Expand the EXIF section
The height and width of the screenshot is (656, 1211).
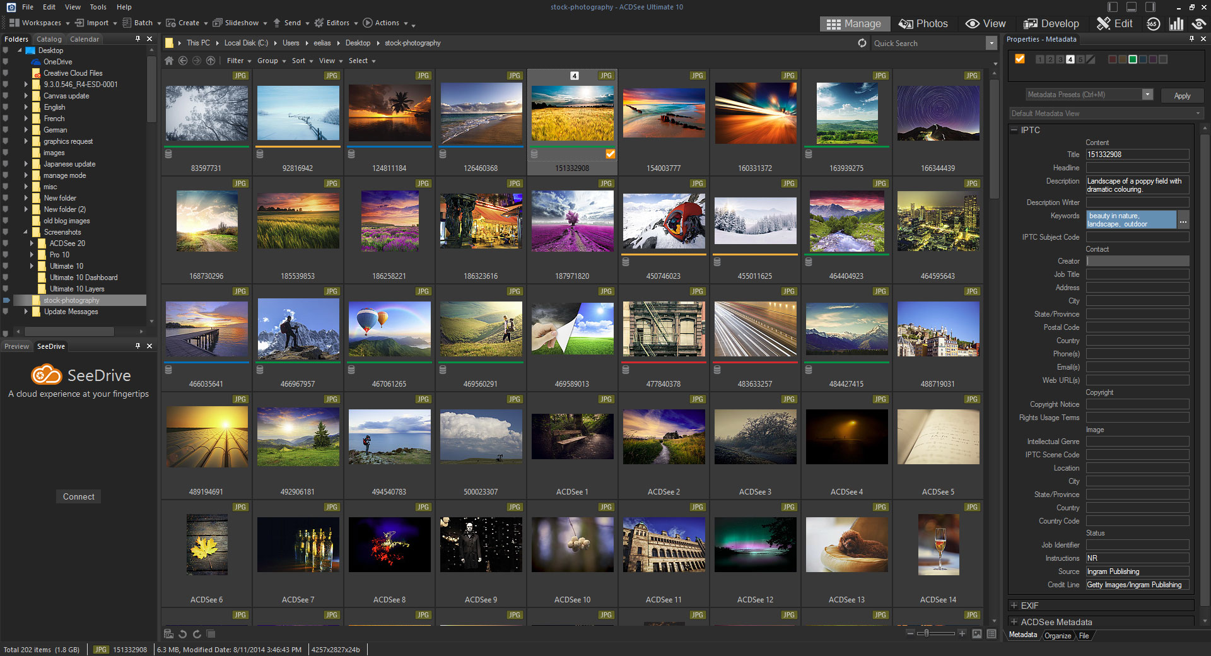click(1014, 606)
